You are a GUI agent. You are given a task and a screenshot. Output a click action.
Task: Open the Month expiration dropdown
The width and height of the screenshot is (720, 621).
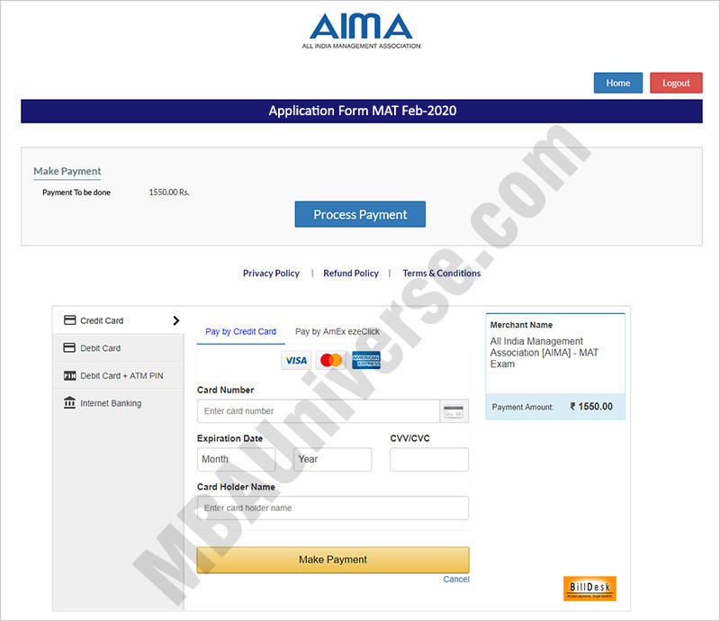[236, 459]
